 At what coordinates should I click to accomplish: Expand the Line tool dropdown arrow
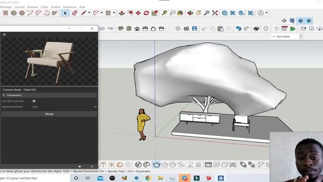(x=89, y=13)
